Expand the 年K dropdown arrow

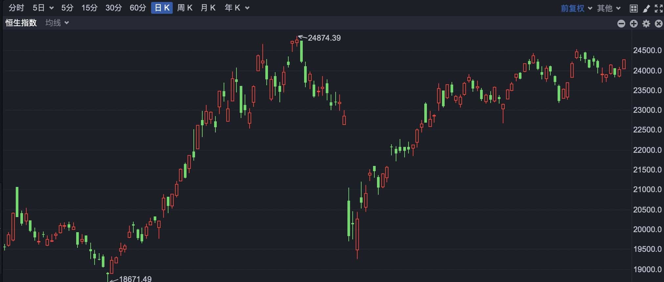[247, 8]
